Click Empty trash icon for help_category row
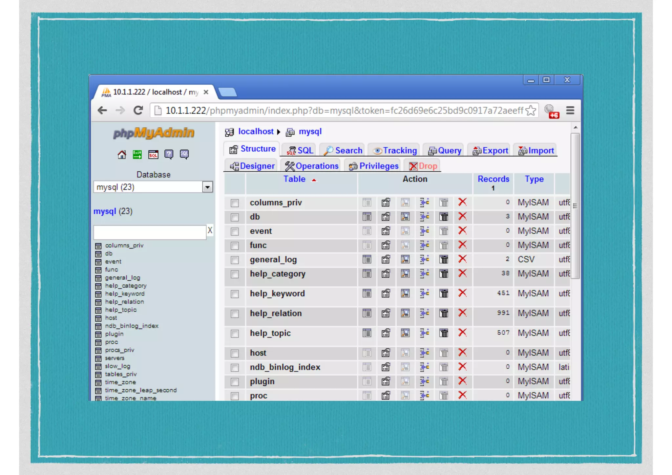672x475 pixels. [444, 273]
